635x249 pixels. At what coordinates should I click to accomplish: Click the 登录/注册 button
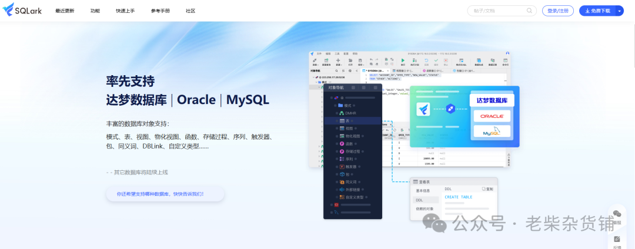(x=557, y=11)
